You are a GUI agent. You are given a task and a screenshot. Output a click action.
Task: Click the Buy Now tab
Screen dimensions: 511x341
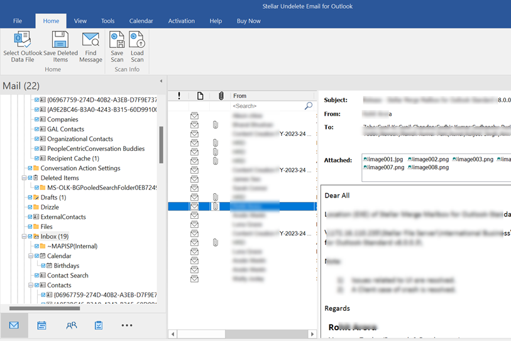249,21
